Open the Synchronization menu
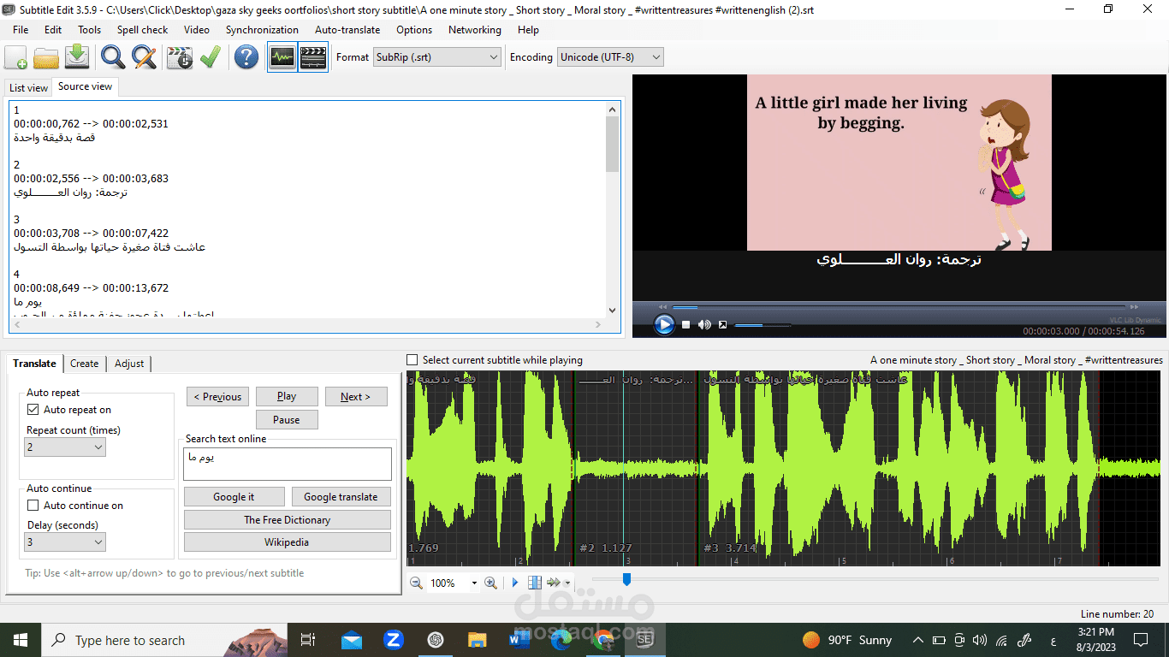This screenshot has width=1169, height=657. click(262, 29)
